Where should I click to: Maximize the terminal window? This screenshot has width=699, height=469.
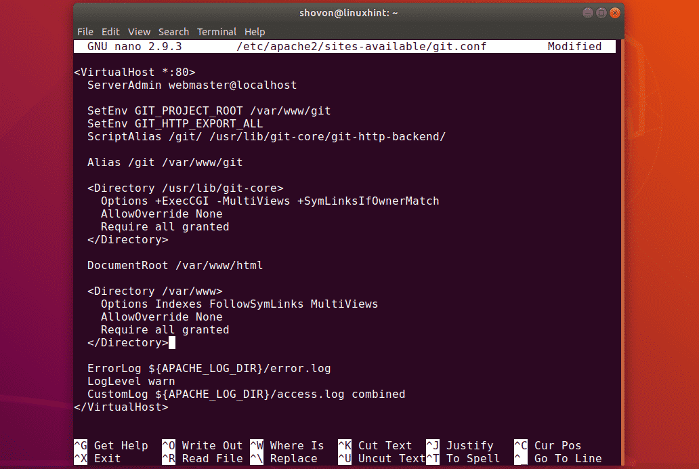600,13
